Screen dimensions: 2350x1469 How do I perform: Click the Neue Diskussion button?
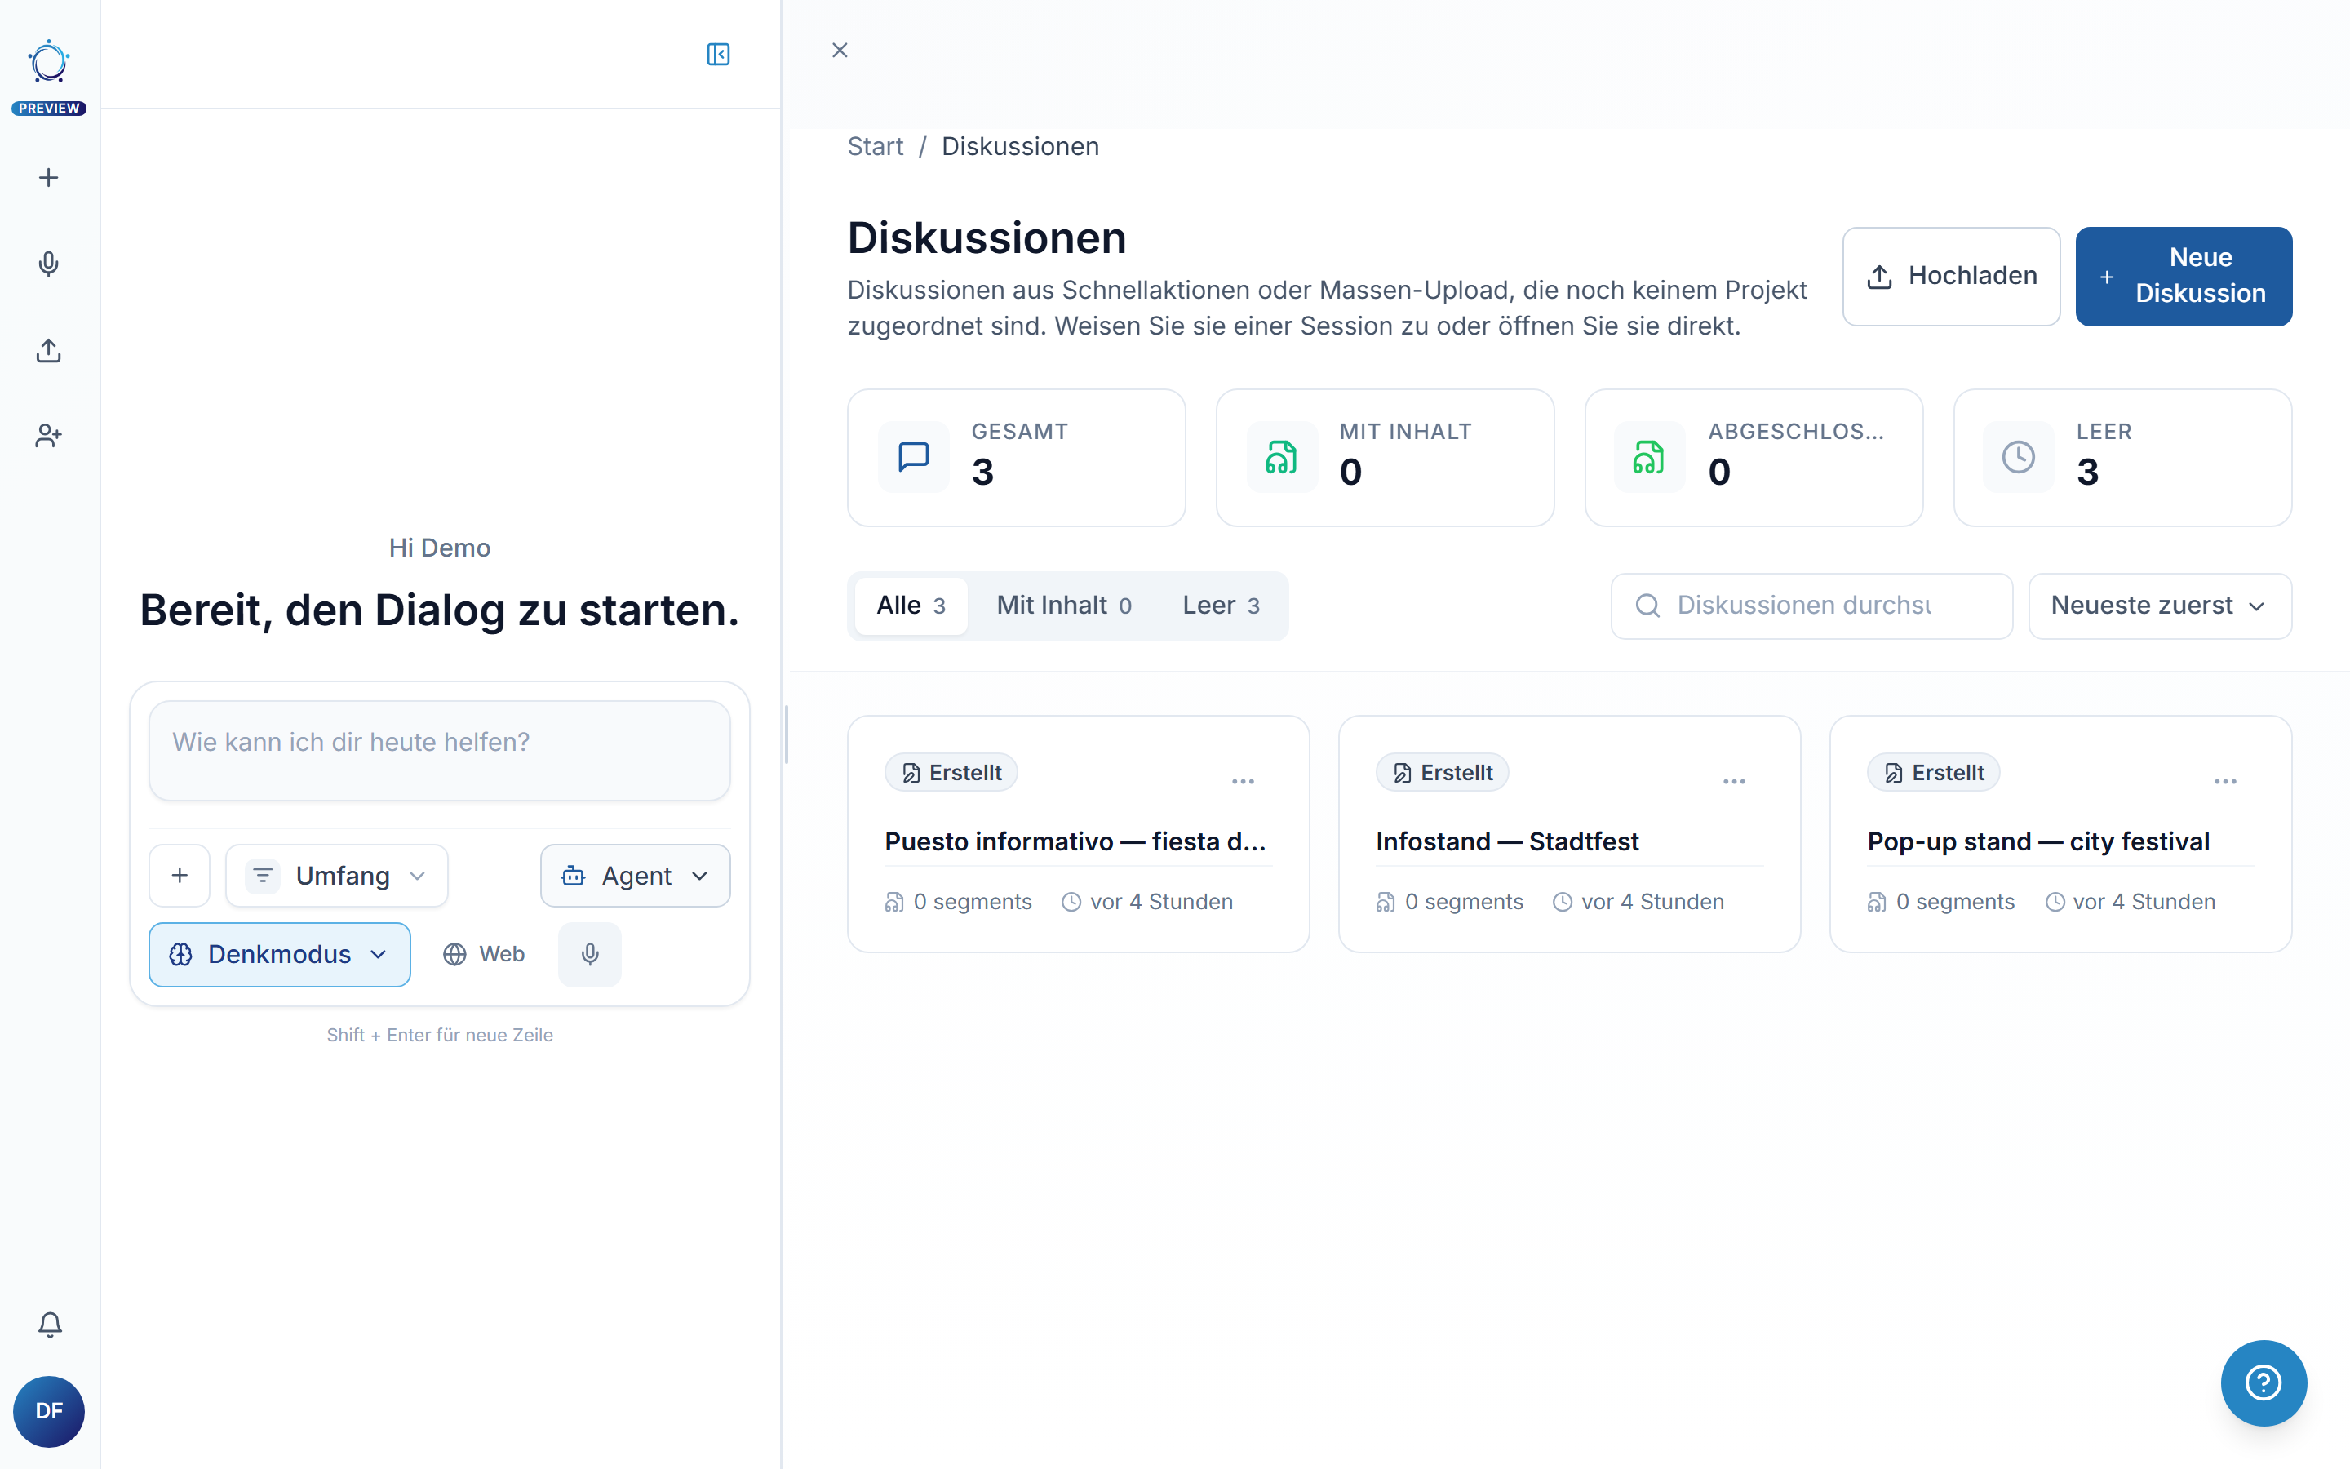[2184, 276]
